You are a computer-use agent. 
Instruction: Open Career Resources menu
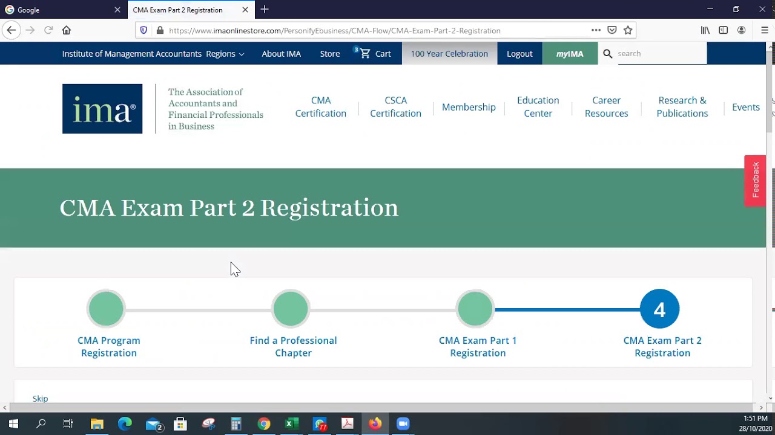coord(606,107)
